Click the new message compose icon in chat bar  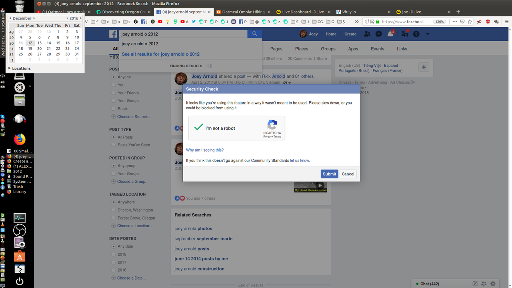475,284
